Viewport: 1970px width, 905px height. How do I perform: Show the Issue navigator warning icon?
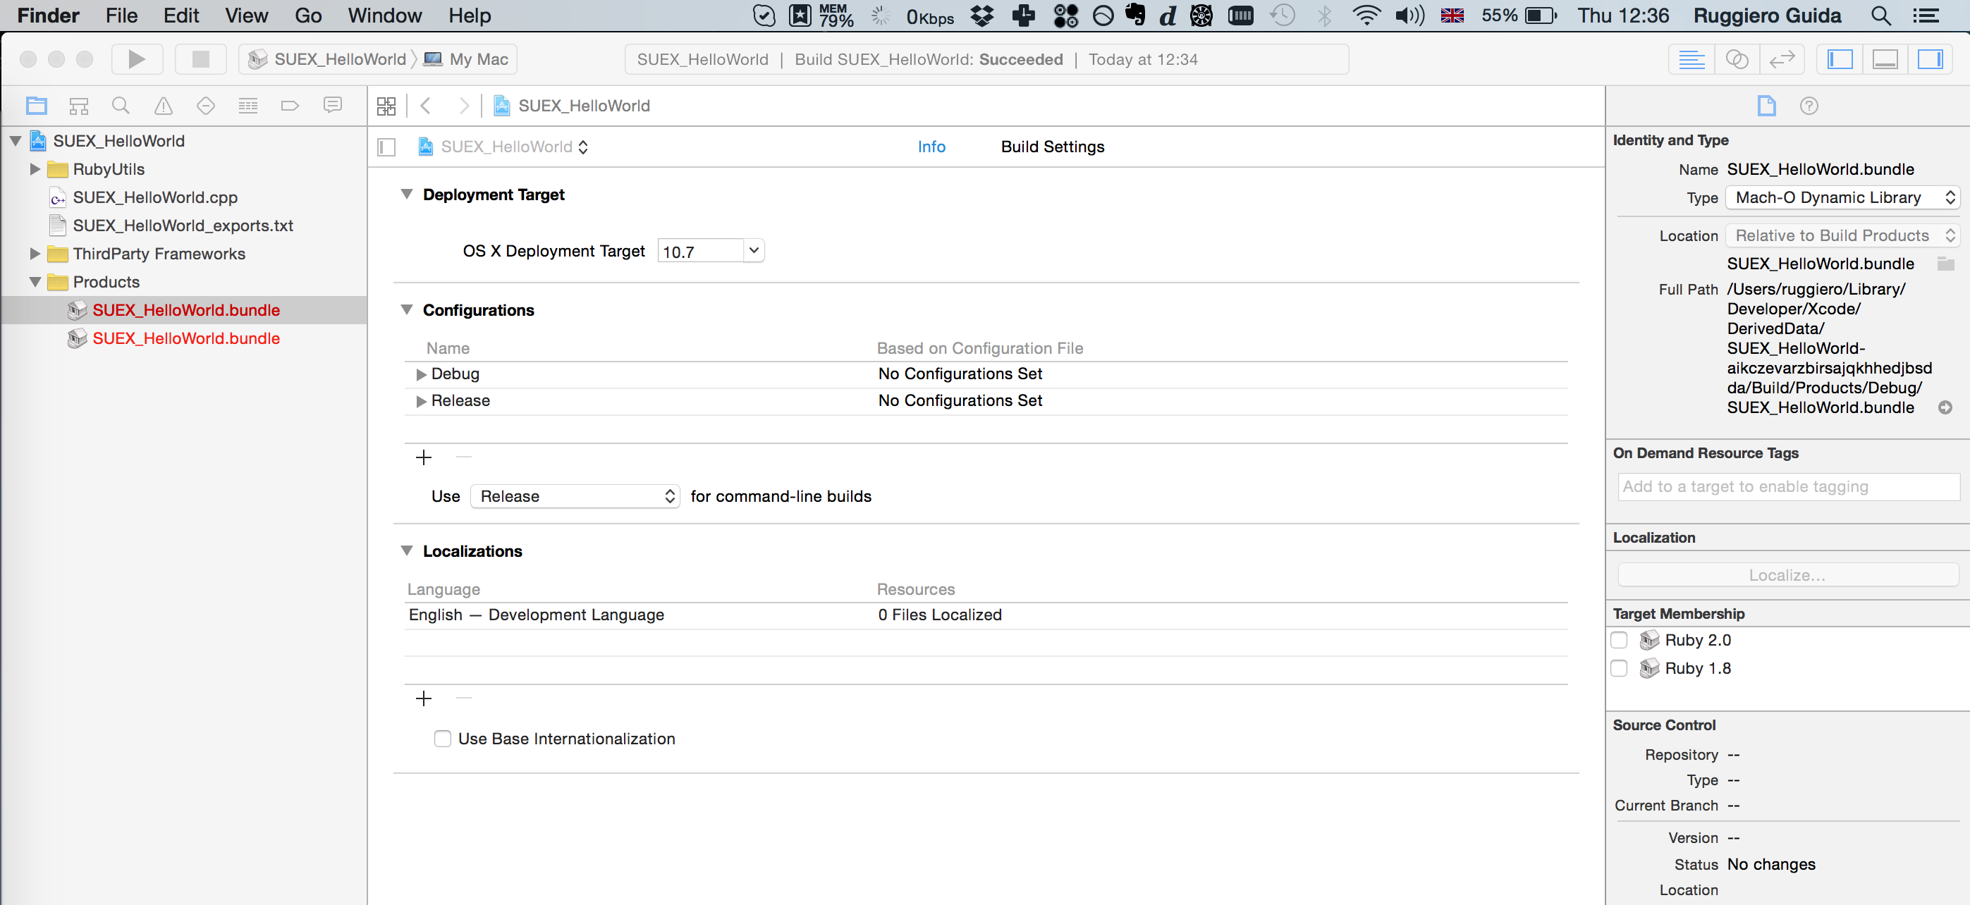tap(163, 106)
